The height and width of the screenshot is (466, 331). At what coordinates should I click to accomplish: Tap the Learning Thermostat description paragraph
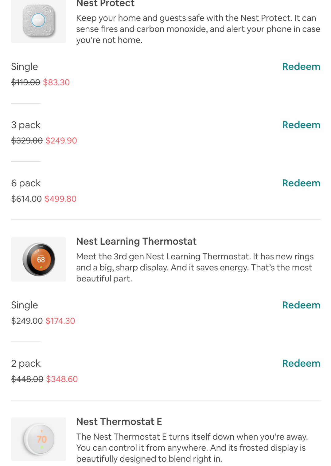(195, 267)
